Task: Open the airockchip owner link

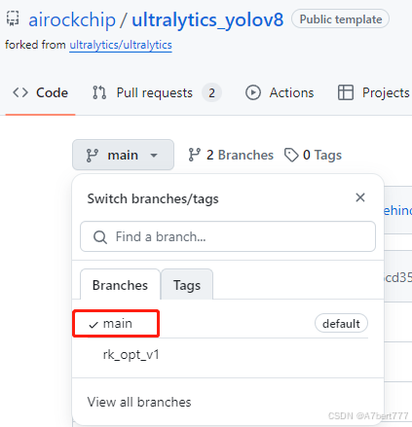Action: pos(72,19)
